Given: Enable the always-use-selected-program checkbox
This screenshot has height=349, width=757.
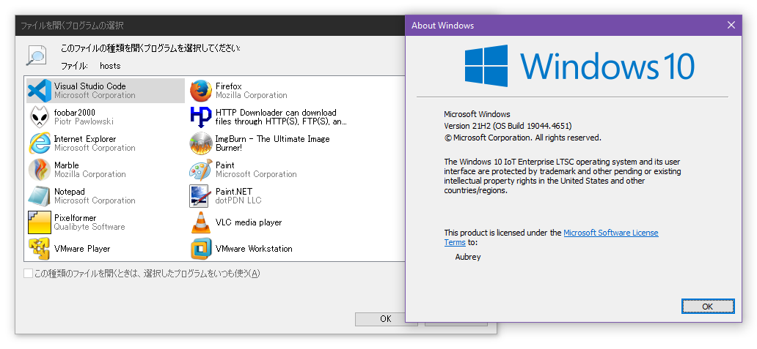Looking at the screenshot, I should (x=29, y=274).
